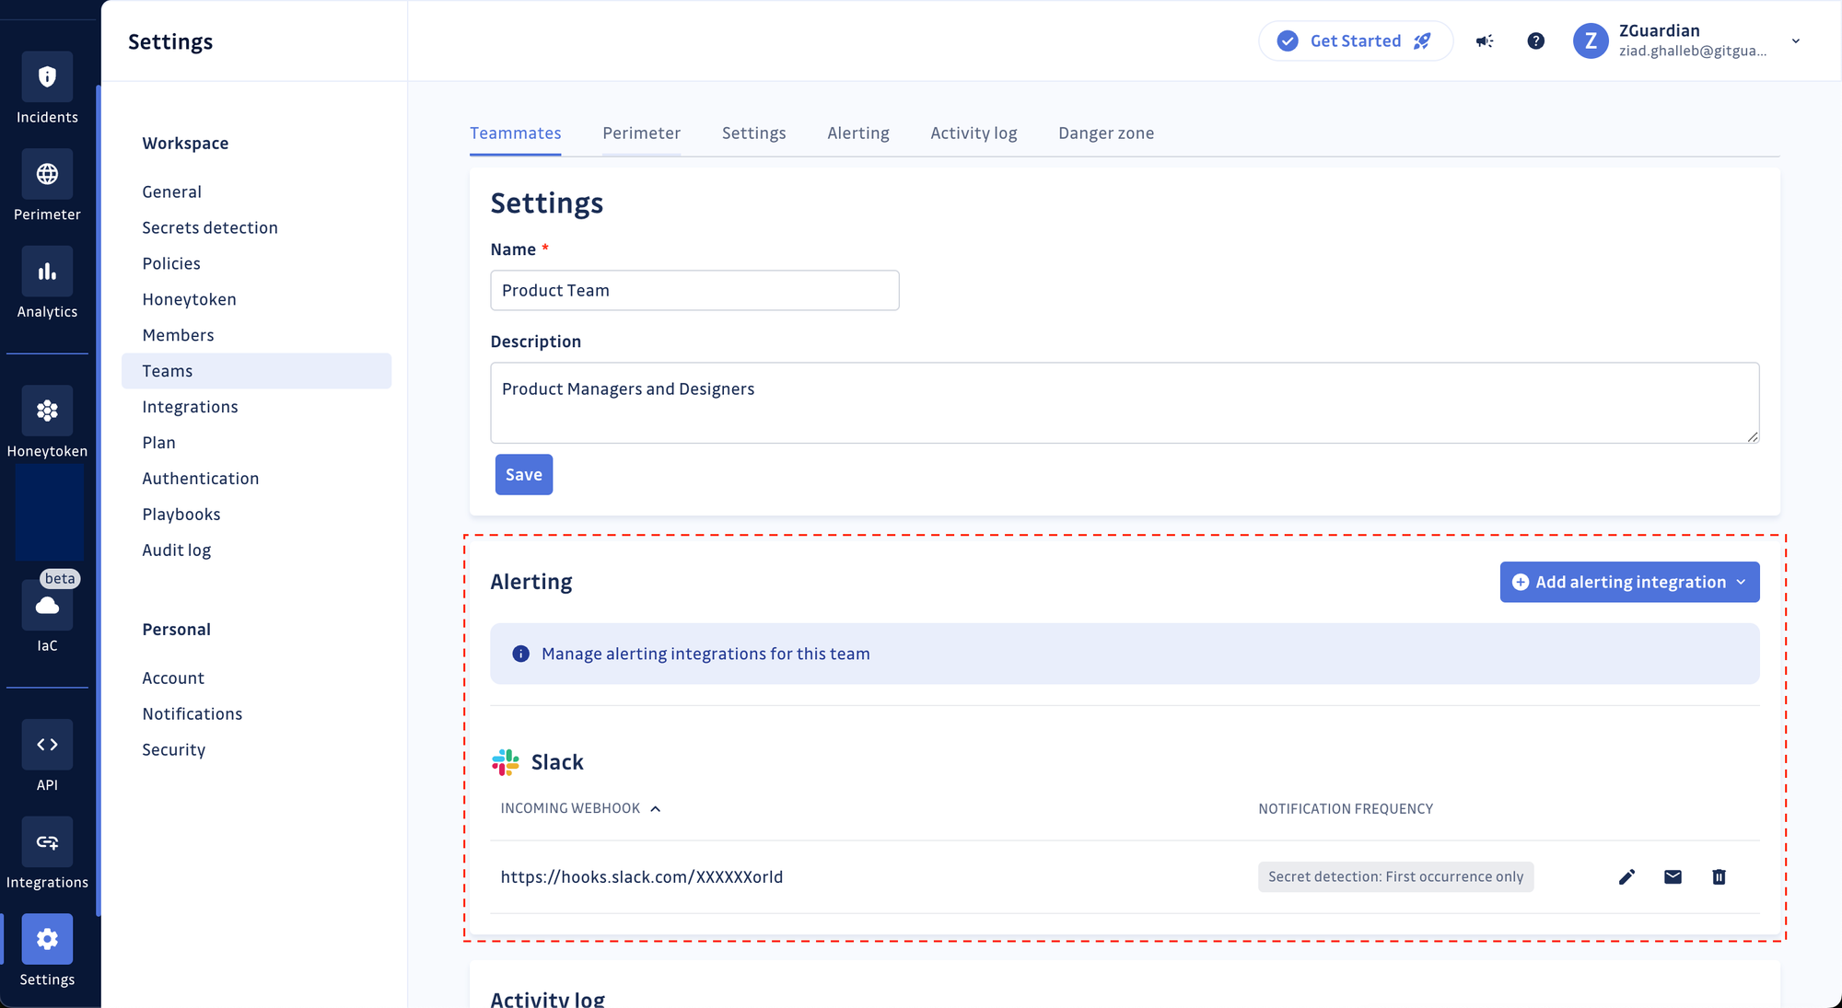Switch to the Perimeter tab
This screenshot has width=1842, height=1008.
[x=642, y=132]
